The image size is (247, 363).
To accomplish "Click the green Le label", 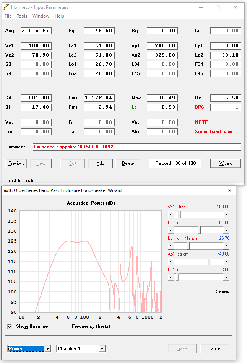I will (134, 107).
